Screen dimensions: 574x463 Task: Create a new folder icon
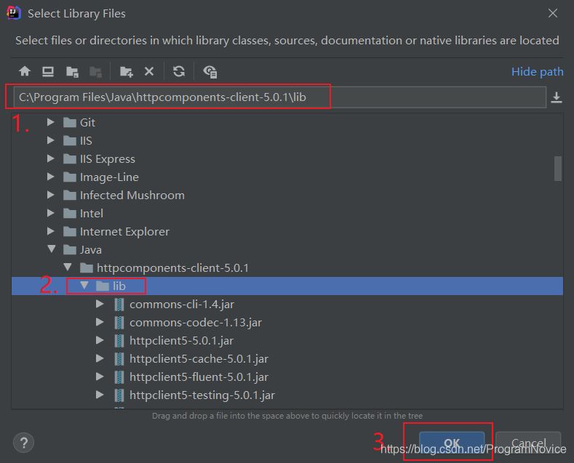pyautogui.click(x=127, y=72)
